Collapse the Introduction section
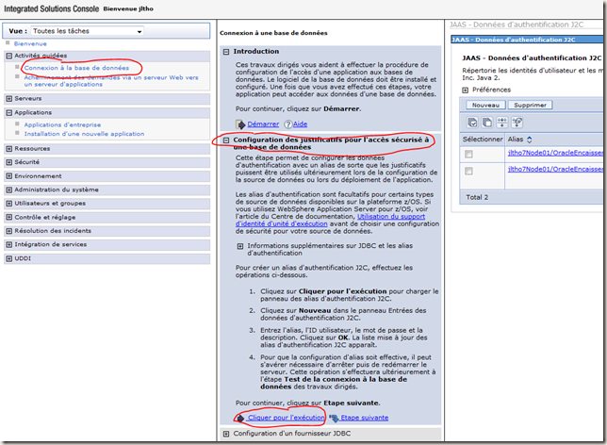 (x=226, y=52)
